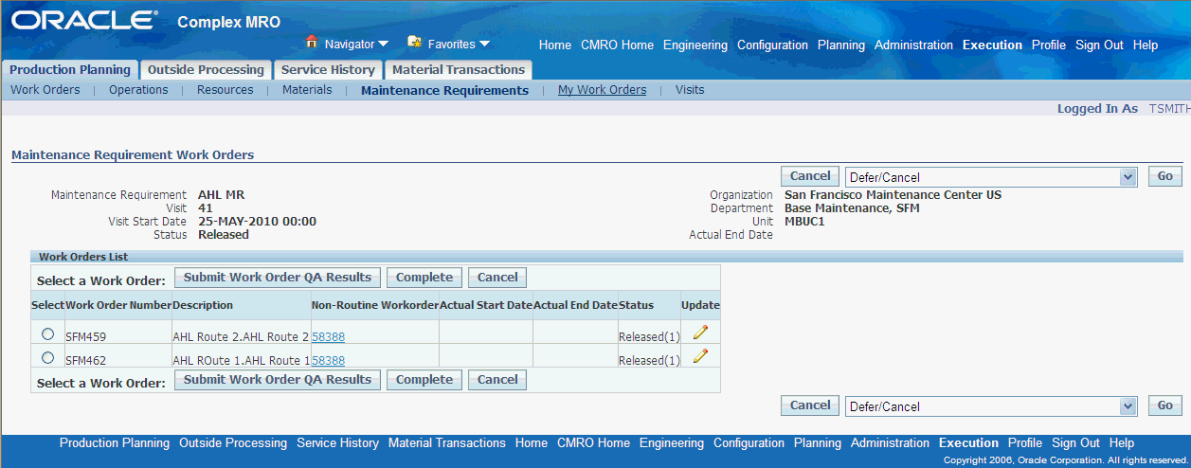
Task: Open the Operations subtab
Action: [138, 90]
